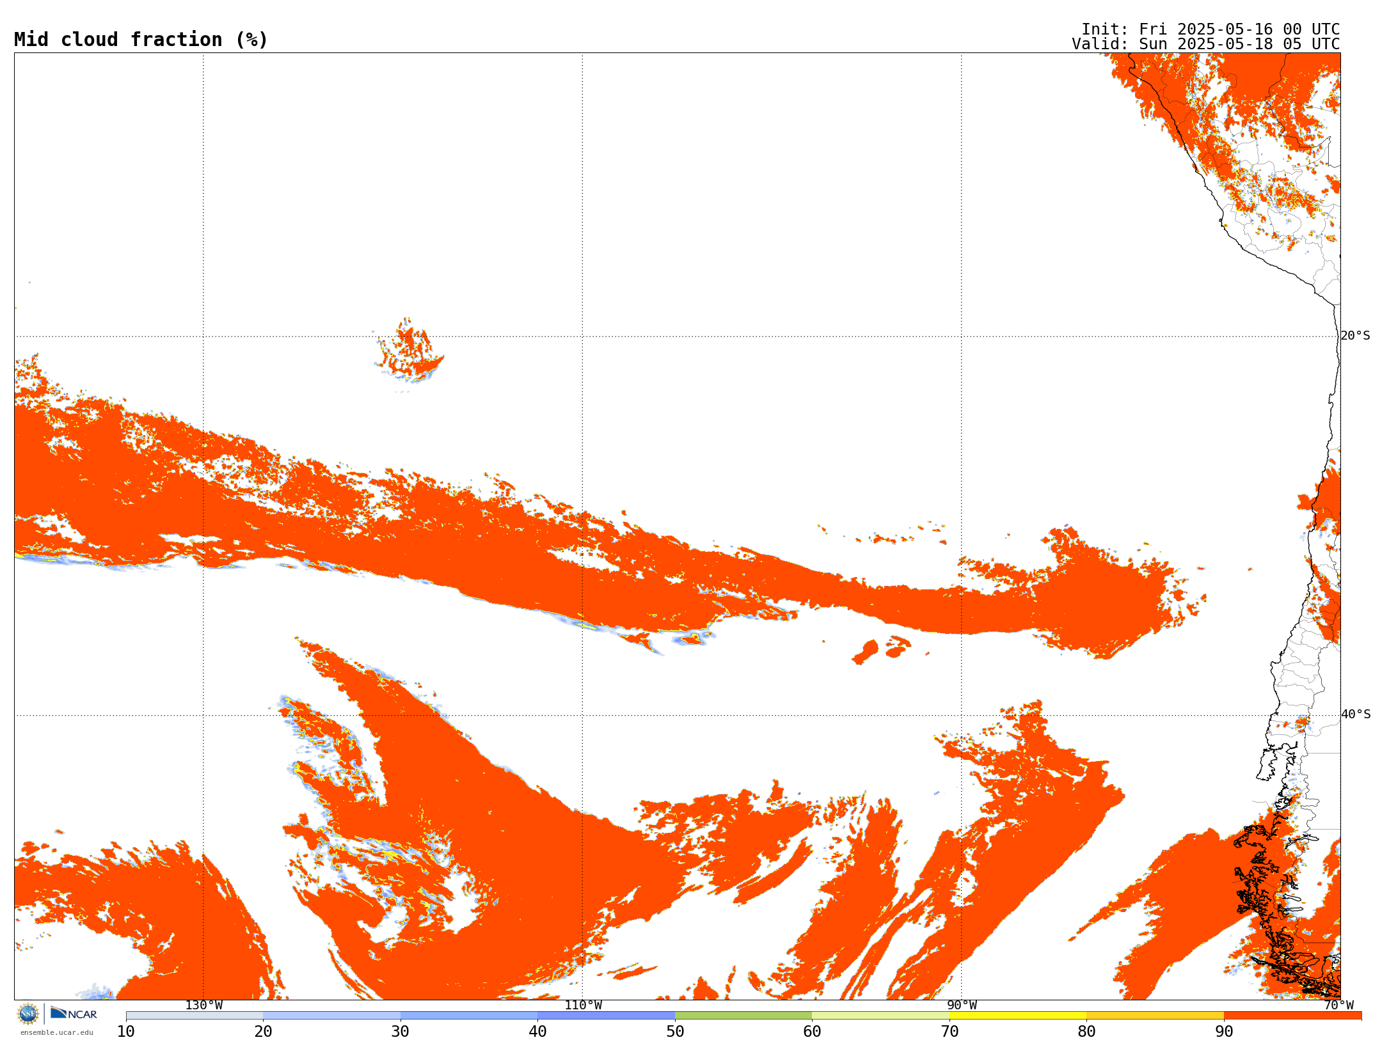Click the 'Mid cloud fraction (%)' title
Viewport: 1382px width, 1040px height.
(141, 40)
